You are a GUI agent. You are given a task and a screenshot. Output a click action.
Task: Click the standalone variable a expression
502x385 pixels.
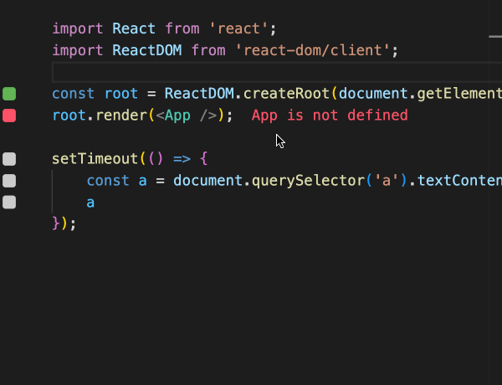90,203
